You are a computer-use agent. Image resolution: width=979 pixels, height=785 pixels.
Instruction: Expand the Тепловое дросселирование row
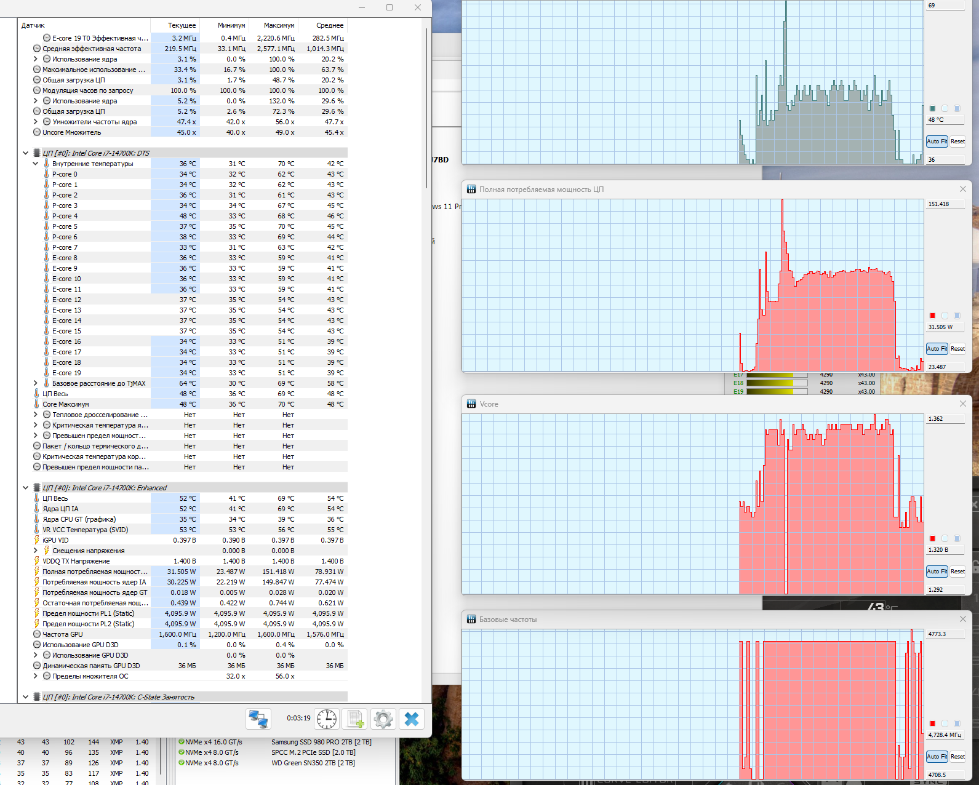coord(35,415)
